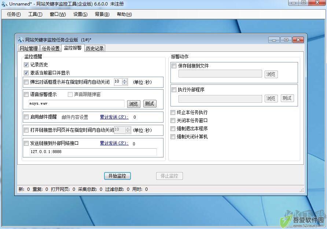The image size is (327, 229).
Task: Test the external program with 测试
Action: pyautogui.click(x=287, y=98)
